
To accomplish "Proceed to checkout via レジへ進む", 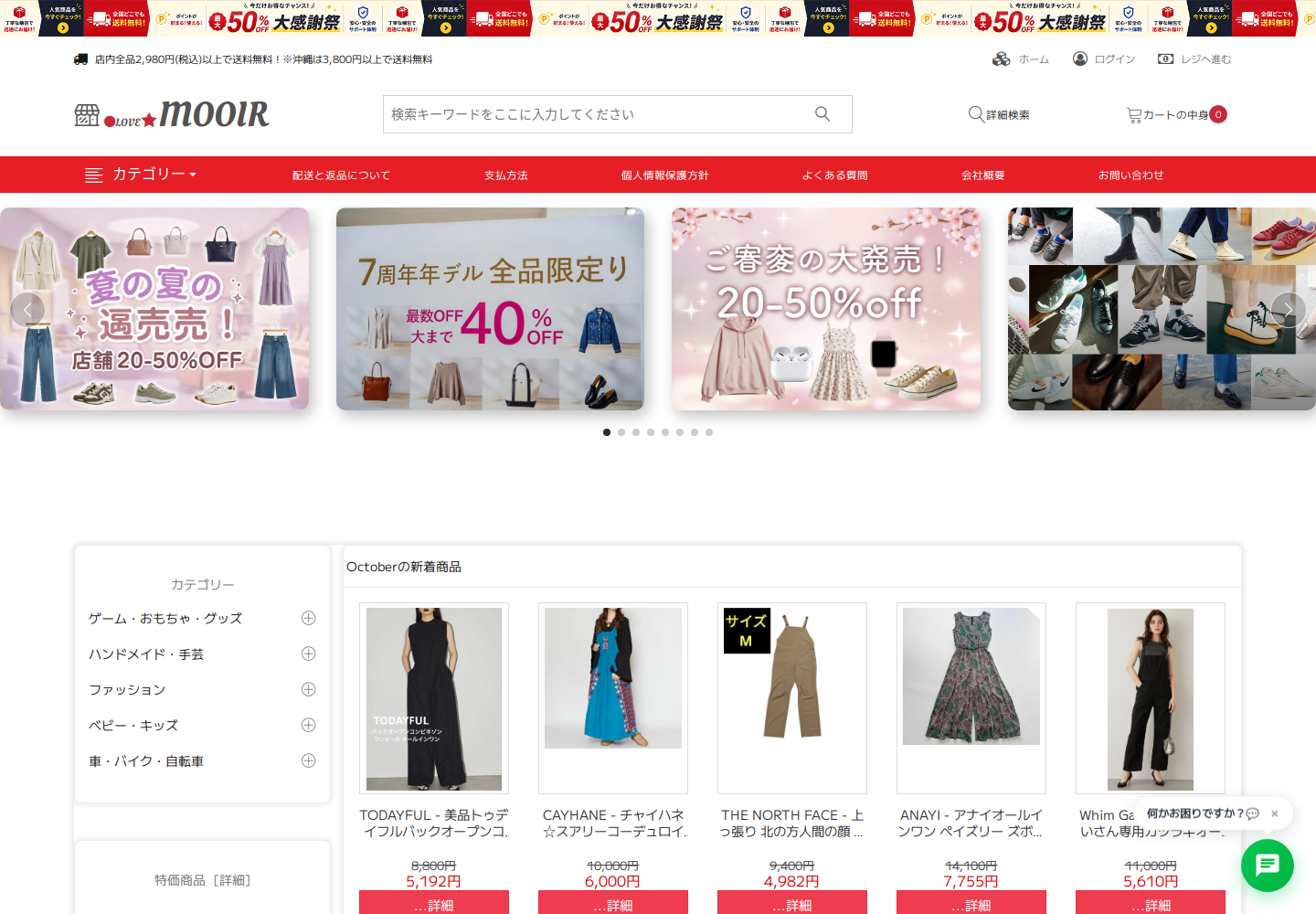I will [1194, 59].
